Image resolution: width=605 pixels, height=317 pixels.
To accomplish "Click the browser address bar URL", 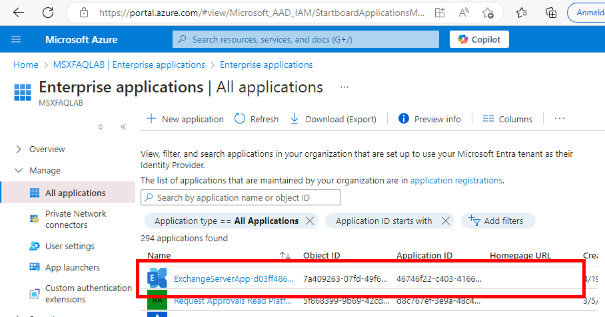I will tap(262, 13).
